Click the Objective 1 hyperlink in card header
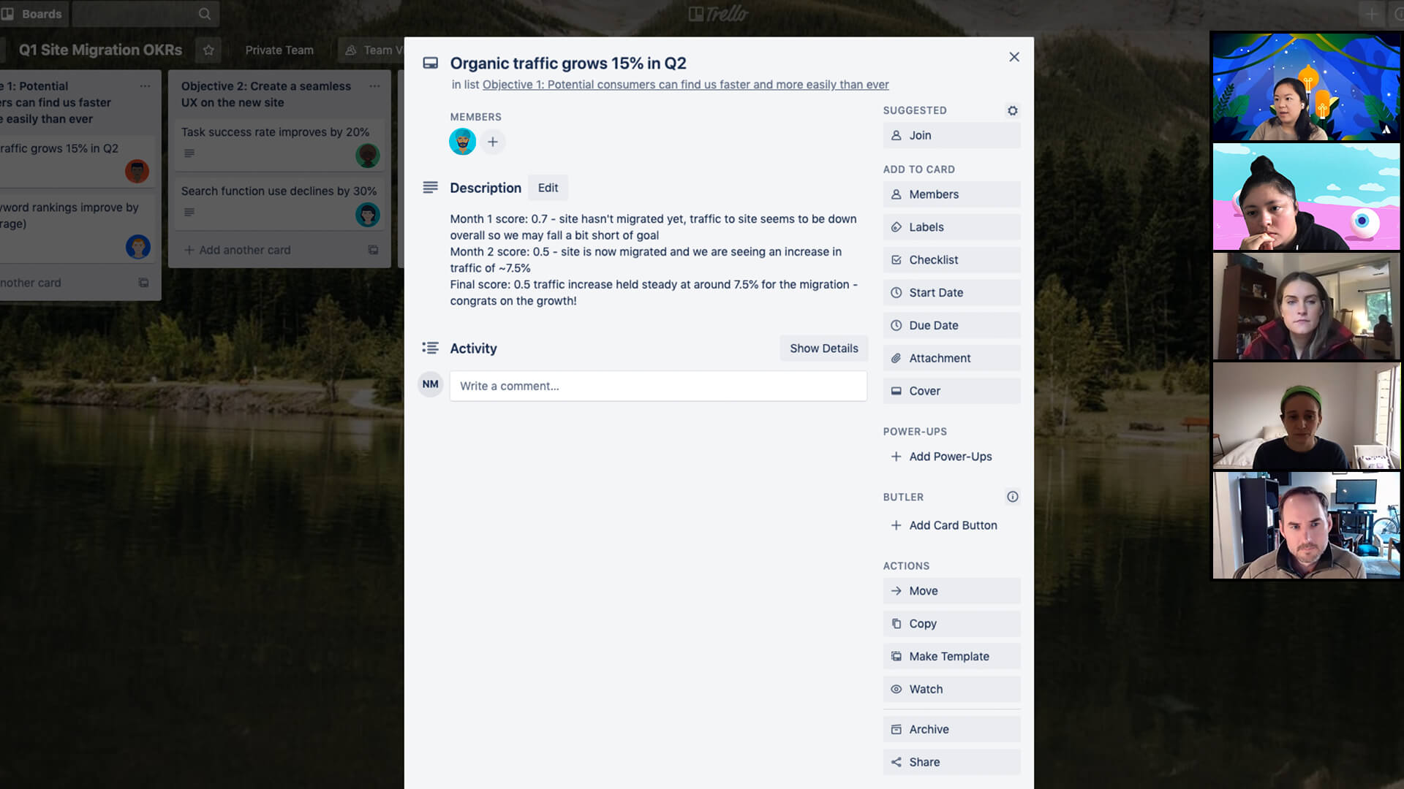 684,84
